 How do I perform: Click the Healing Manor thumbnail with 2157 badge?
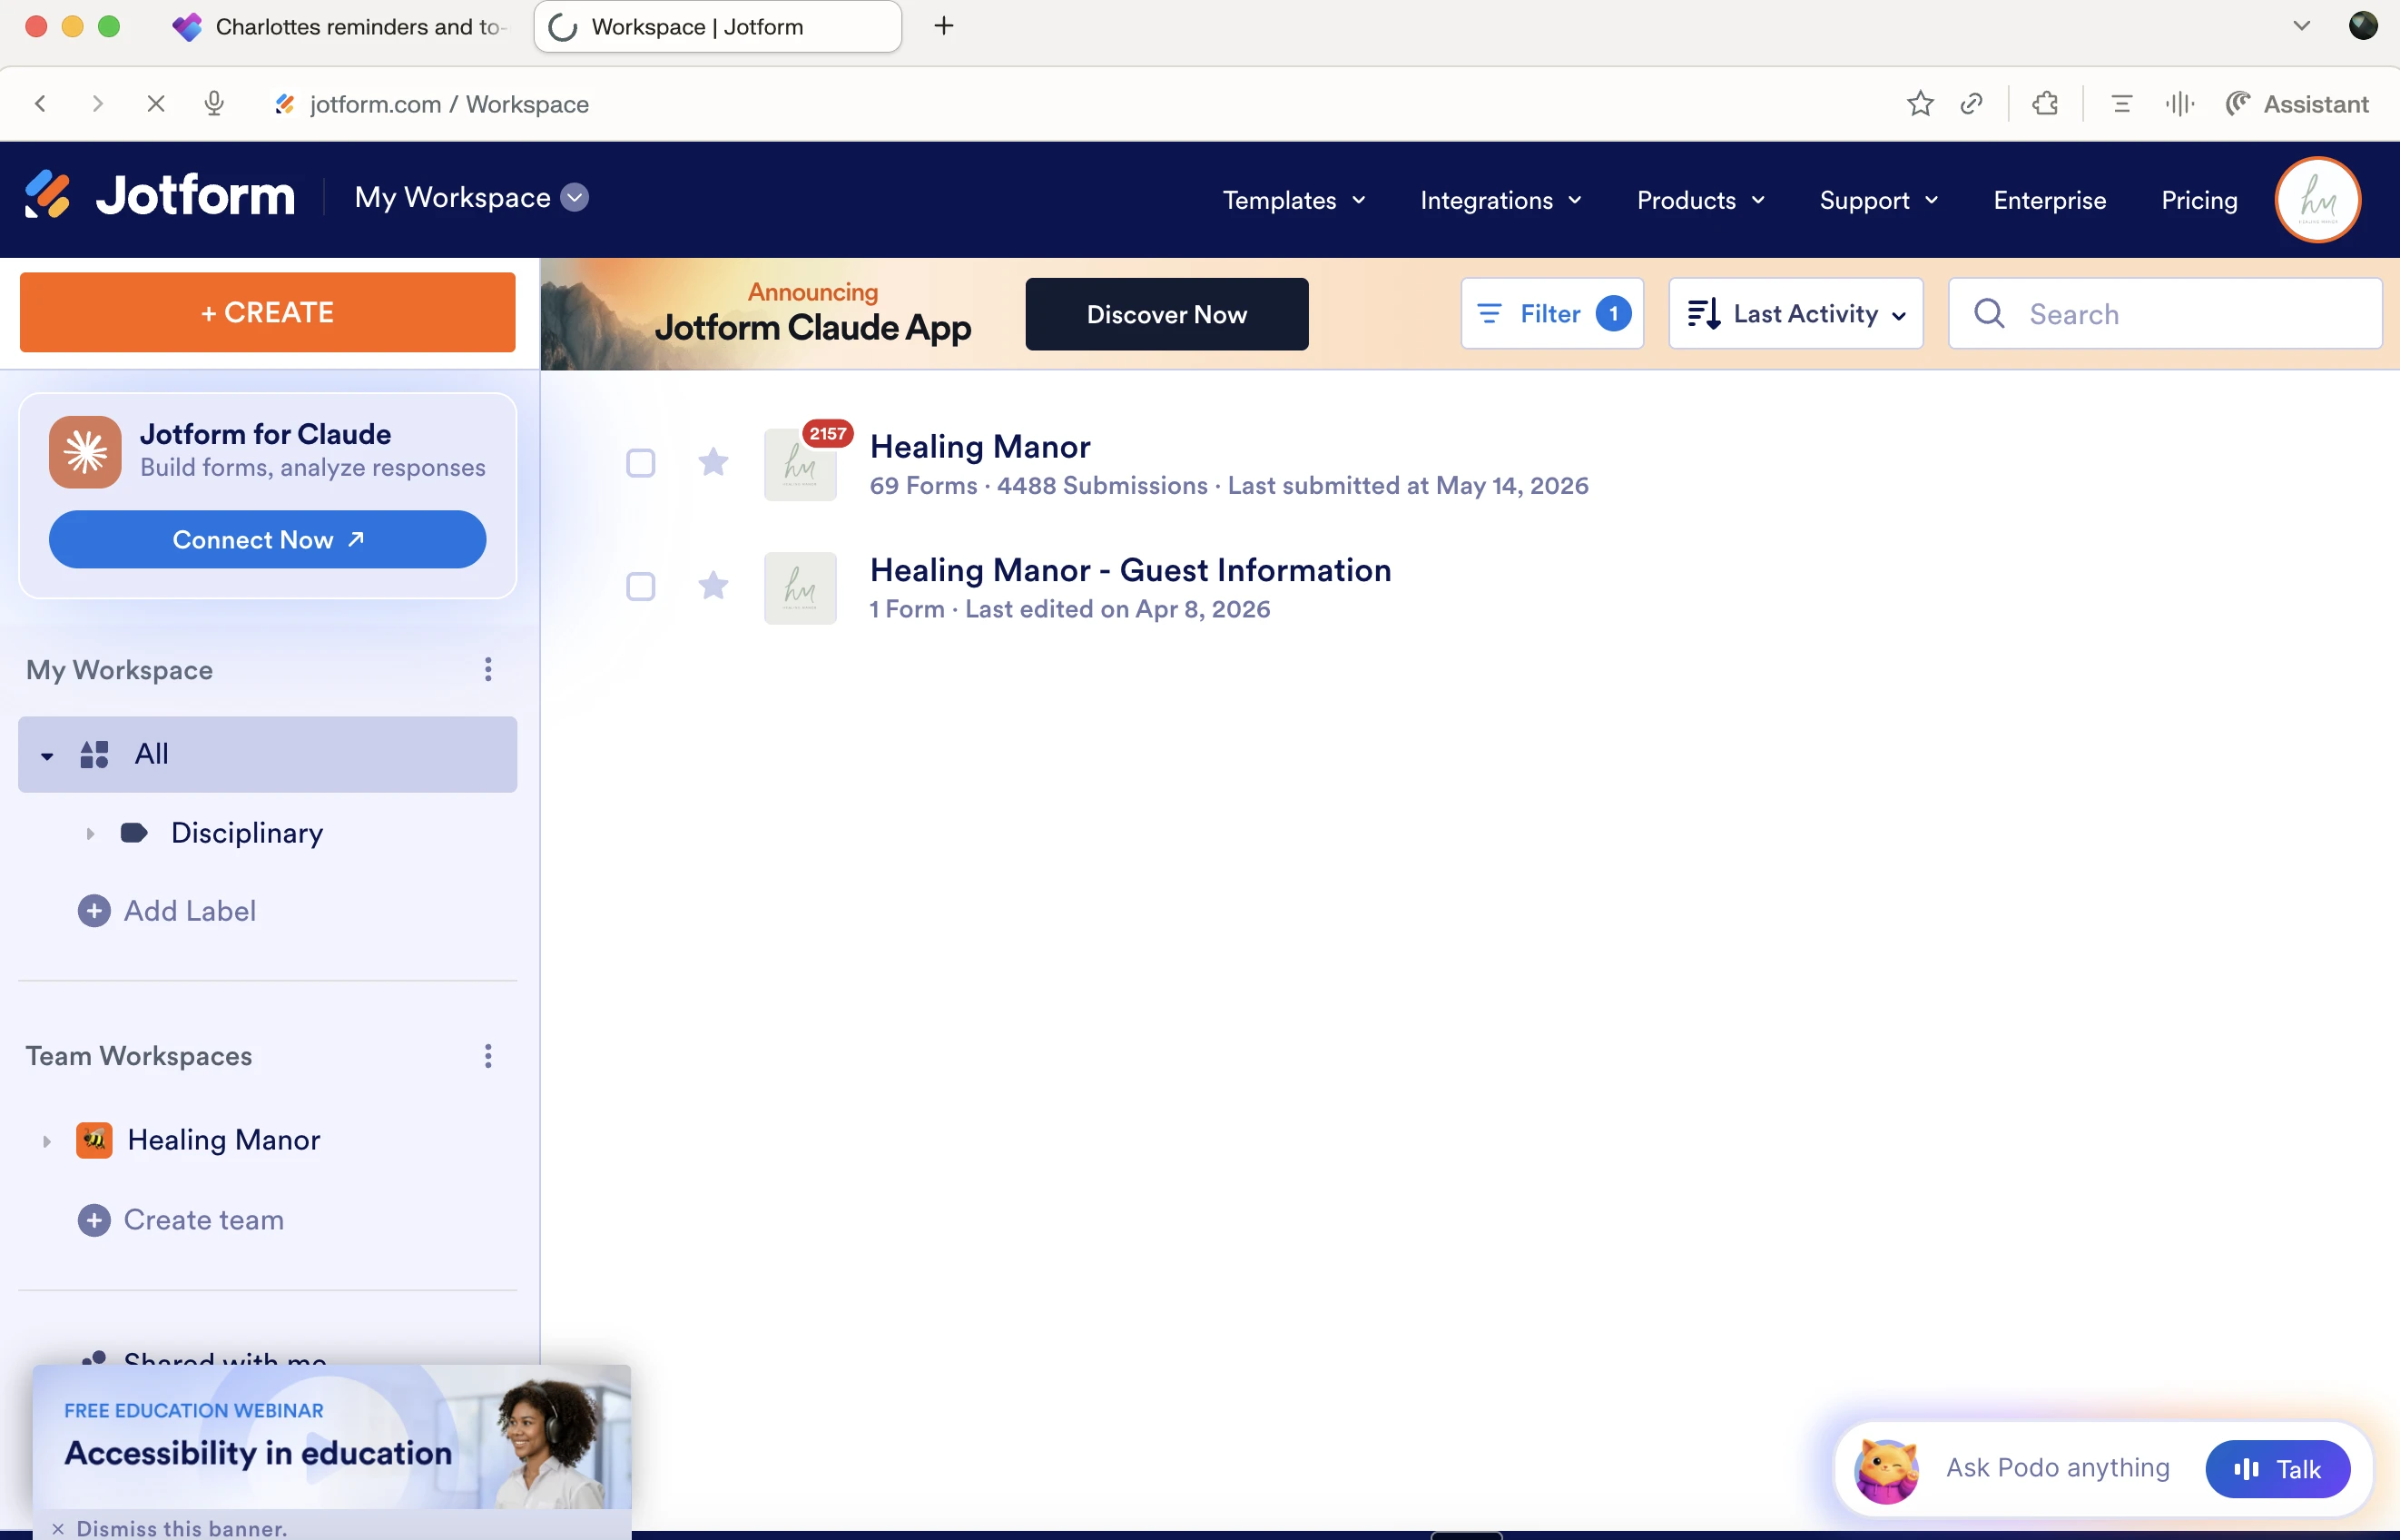(801, 464)
